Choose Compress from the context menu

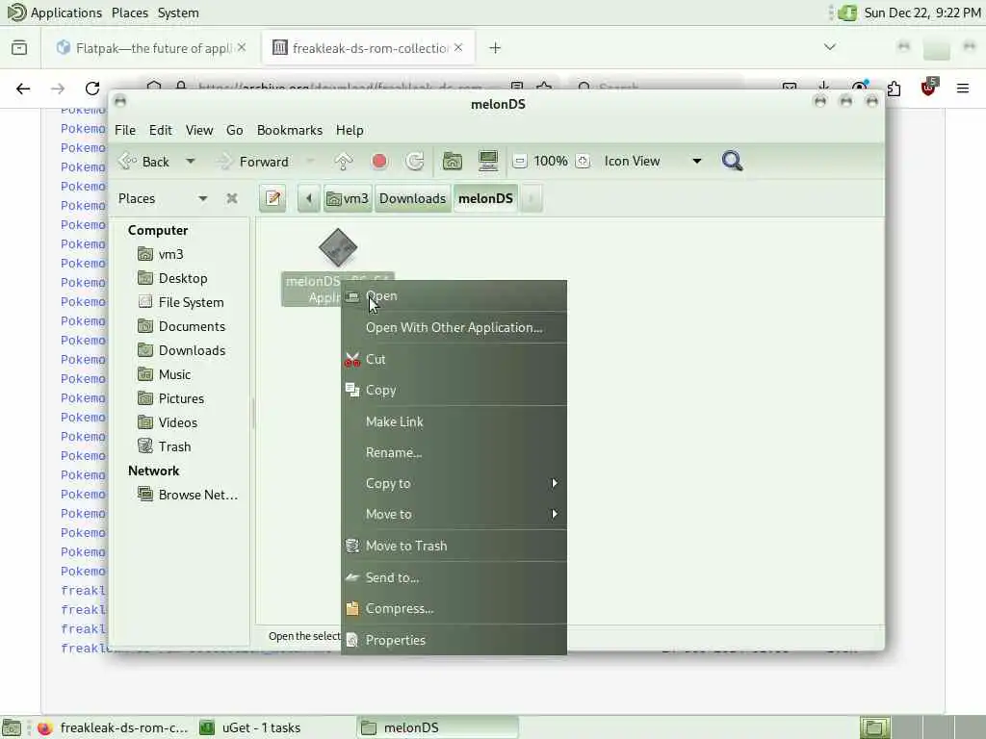click(454, 608)
